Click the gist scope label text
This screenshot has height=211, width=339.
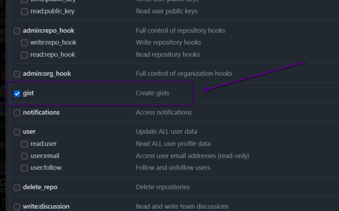click(28, 93)
